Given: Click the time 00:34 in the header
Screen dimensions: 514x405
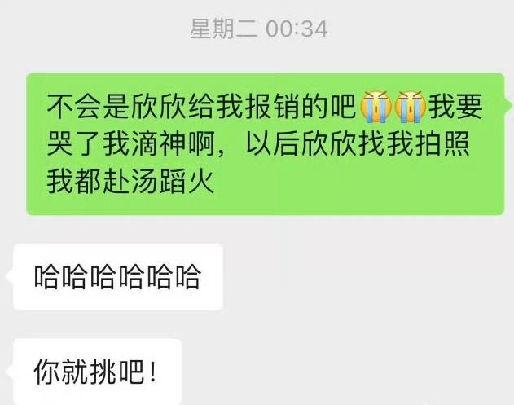Looking at the screenshot, I should (297, 29).
